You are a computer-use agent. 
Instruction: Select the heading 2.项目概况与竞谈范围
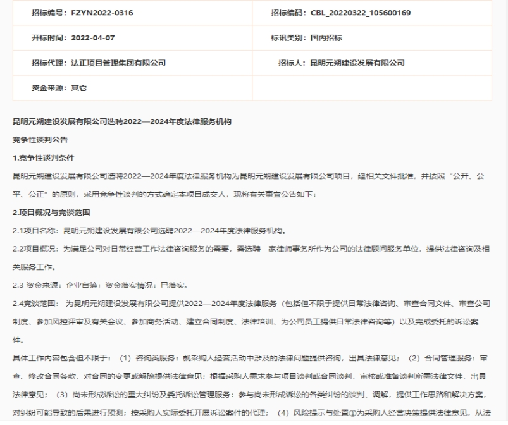[x=52, y=209]
